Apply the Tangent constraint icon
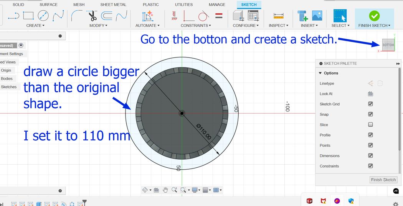 point(203,16)
